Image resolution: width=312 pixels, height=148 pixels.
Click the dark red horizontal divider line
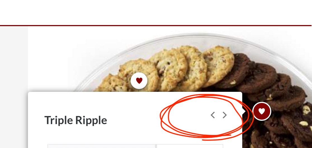[x=156, y=26]
